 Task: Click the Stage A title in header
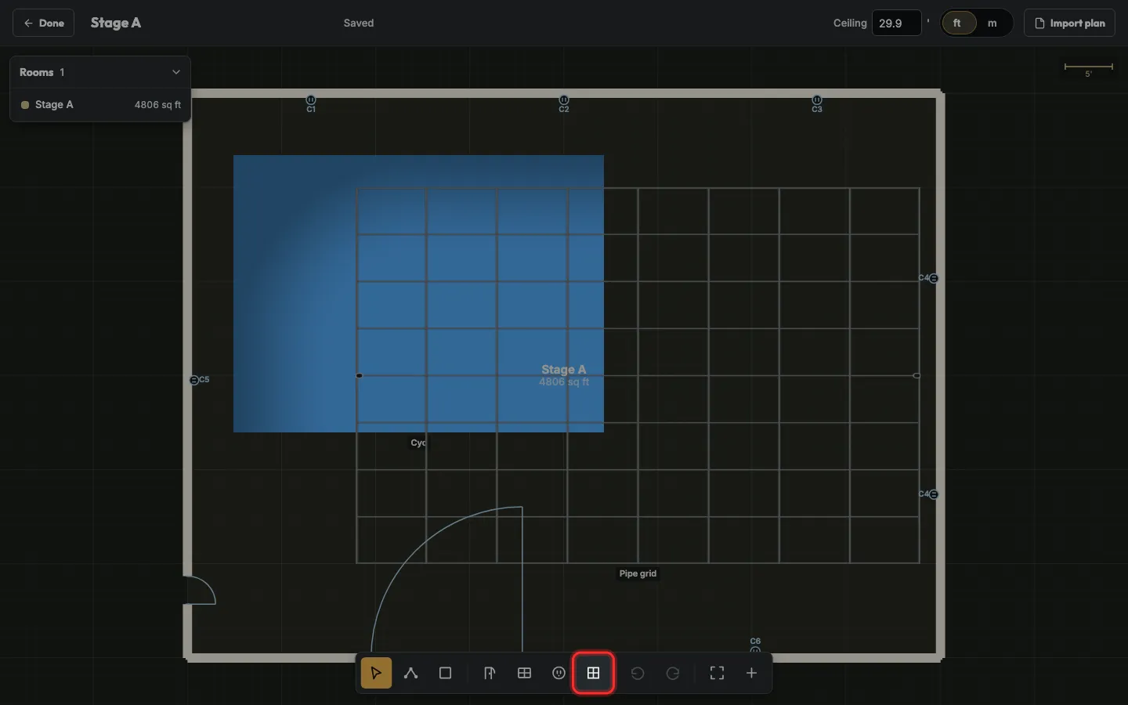coord(116,23)
